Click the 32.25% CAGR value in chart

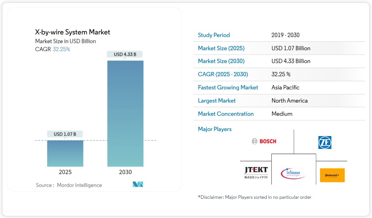[61, 49]
